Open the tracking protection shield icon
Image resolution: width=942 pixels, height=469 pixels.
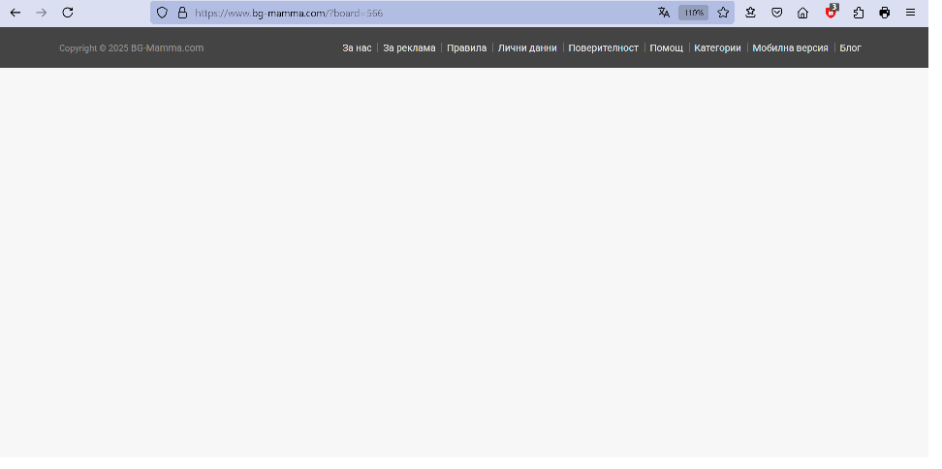(162, 13)
